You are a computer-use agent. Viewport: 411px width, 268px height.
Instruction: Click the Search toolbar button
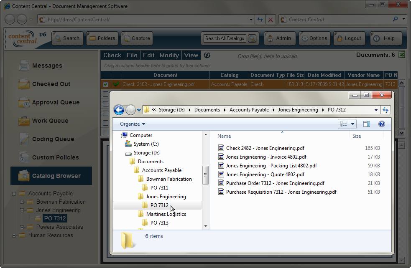(x=68, y=38)
